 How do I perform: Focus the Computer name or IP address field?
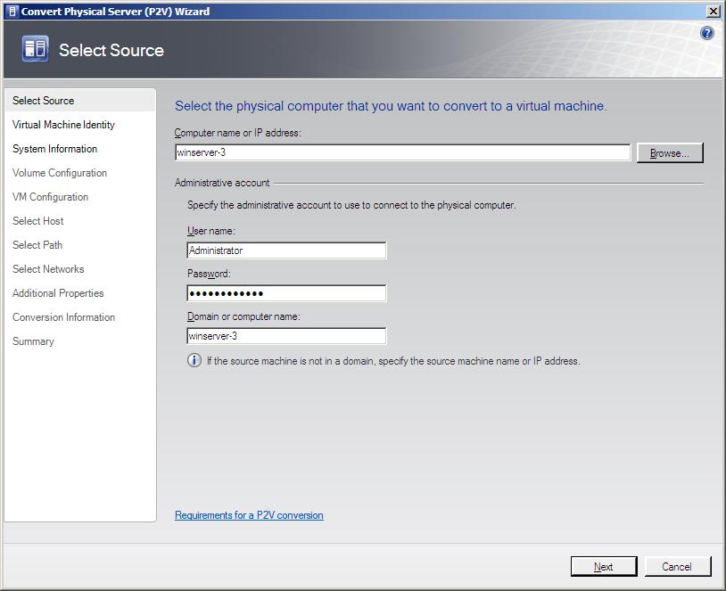(x=403, y=152)
